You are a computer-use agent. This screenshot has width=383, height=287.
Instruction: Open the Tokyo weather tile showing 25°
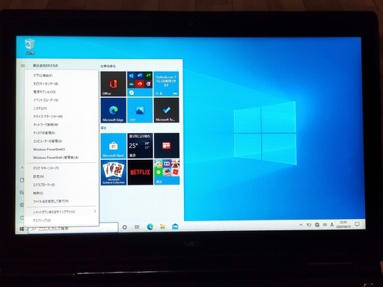coord(140,146)
